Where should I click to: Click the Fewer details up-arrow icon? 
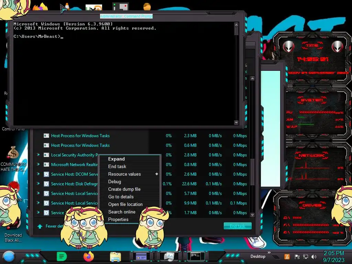tap(40, 226)
